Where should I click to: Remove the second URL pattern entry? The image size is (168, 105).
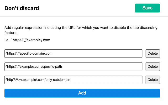pyautogui.click(x=153, y=67)
